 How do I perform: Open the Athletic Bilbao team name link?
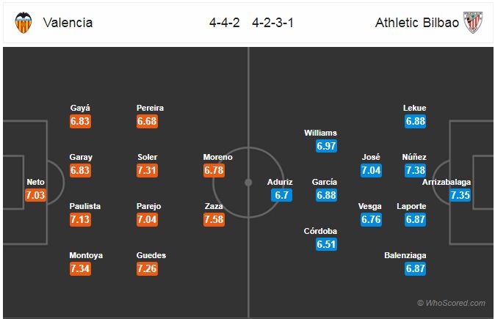(417, 23)
